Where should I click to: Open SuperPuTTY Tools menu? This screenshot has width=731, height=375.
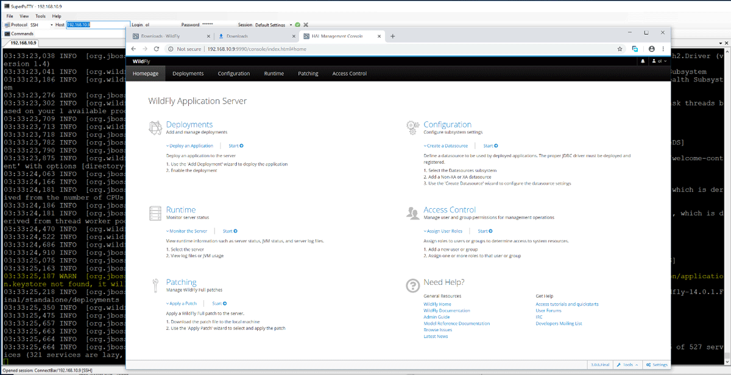(x=41, y=16)
